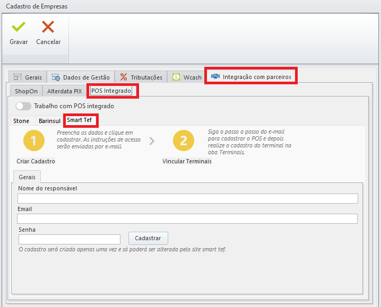The width and height of the screenshot is (381, 307).
Task: Switch to Dados de Gestão tab
Action: 81,77
